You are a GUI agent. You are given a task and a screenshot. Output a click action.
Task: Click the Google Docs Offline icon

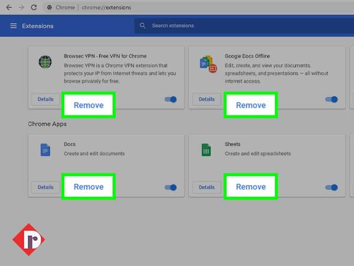208,64
